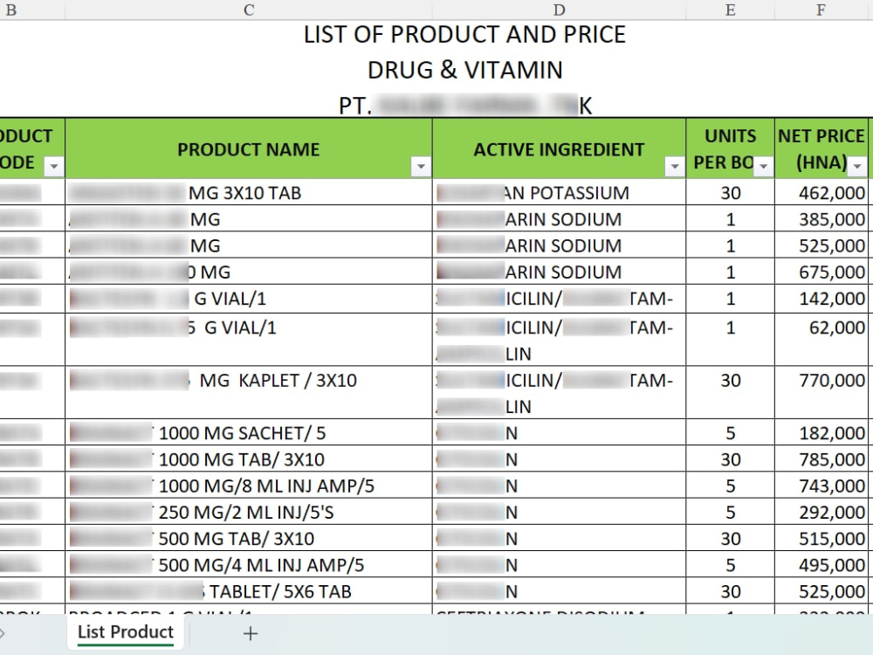Open the Units Per Box filter dropdown
Screen dimensions: 873x655
[763, 166]
